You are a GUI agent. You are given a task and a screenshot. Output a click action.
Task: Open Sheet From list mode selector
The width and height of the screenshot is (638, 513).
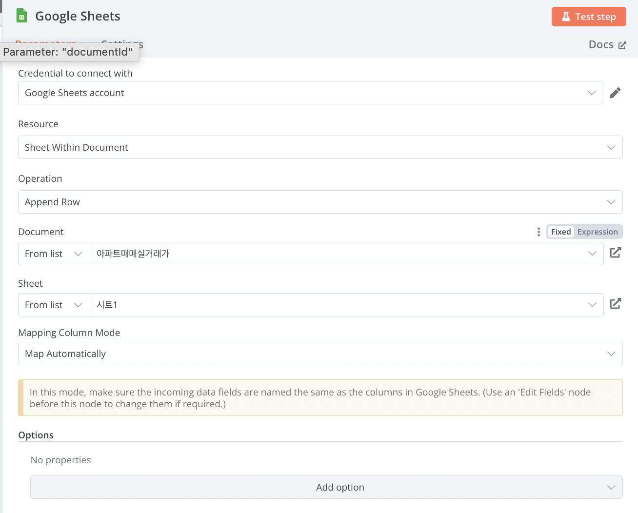click(54, 305)
